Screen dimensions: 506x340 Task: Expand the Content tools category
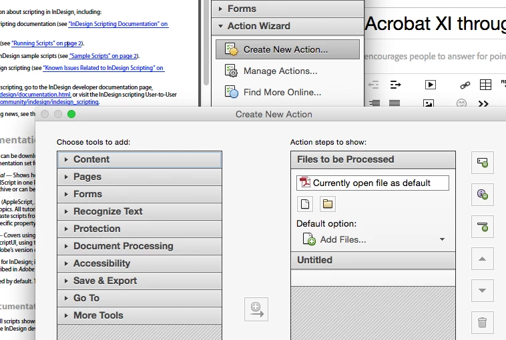(140, 159)
